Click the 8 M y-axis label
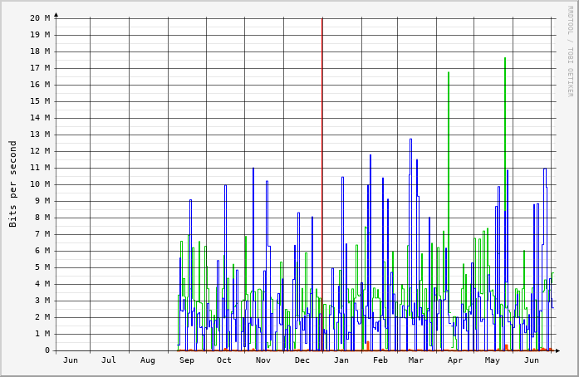 pos(42,217)
